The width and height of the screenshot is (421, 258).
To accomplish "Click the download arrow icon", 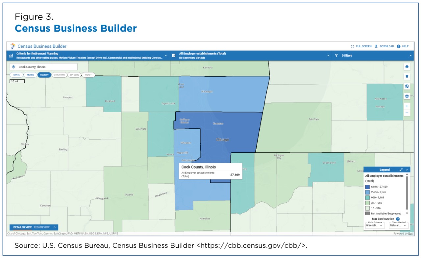I will pyautogui.click(x=376, y=46).
